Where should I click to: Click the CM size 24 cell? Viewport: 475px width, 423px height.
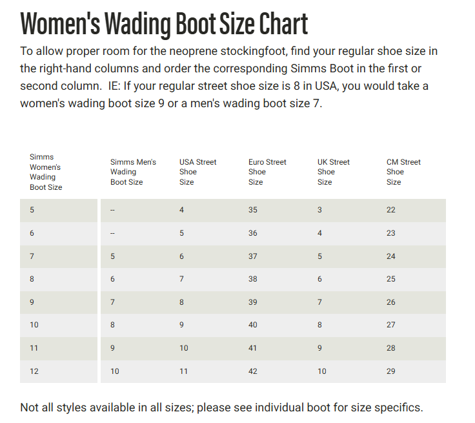click(391, 256)
